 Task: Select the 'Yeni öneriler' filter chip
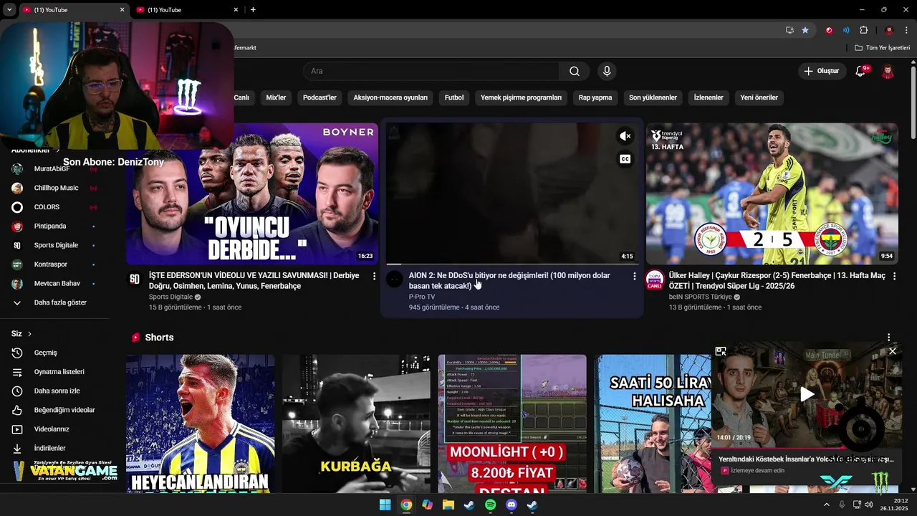(759, 97)
